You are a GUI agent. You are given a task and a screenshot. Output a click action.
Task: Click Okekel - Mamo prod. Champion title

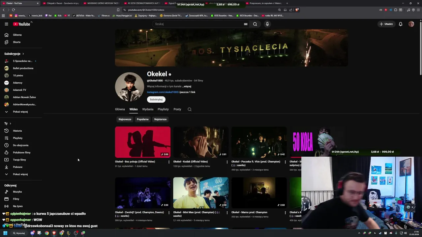(249, 212)
